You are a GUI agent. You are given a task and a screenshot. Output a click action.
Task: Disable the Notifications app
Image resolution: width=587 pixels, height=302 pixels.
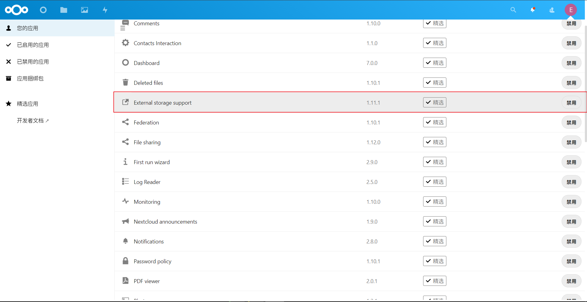click(571, 242)
